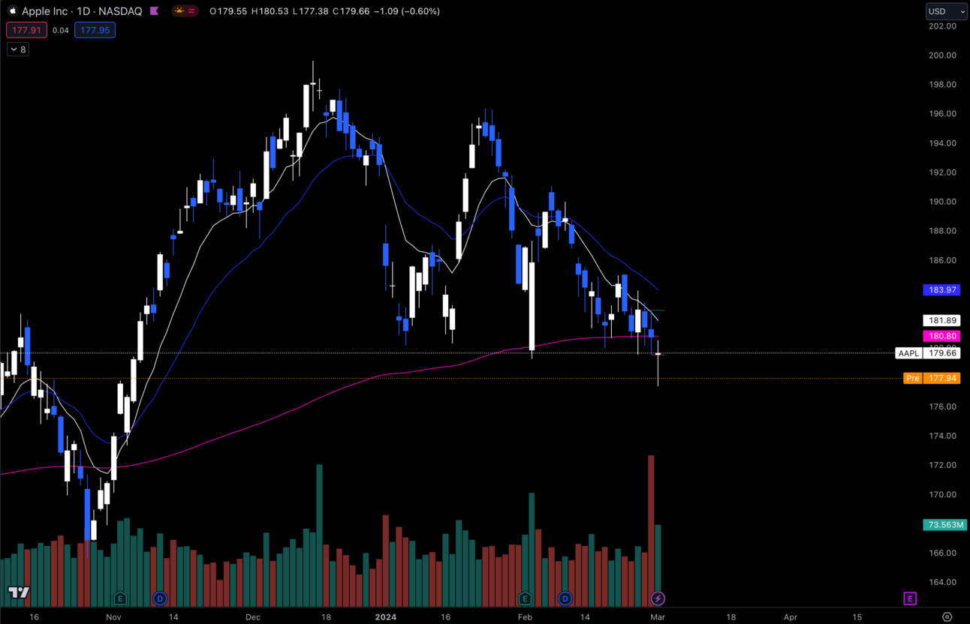
Task: Click the dividend D marker in February
Action: pos(565,598)
